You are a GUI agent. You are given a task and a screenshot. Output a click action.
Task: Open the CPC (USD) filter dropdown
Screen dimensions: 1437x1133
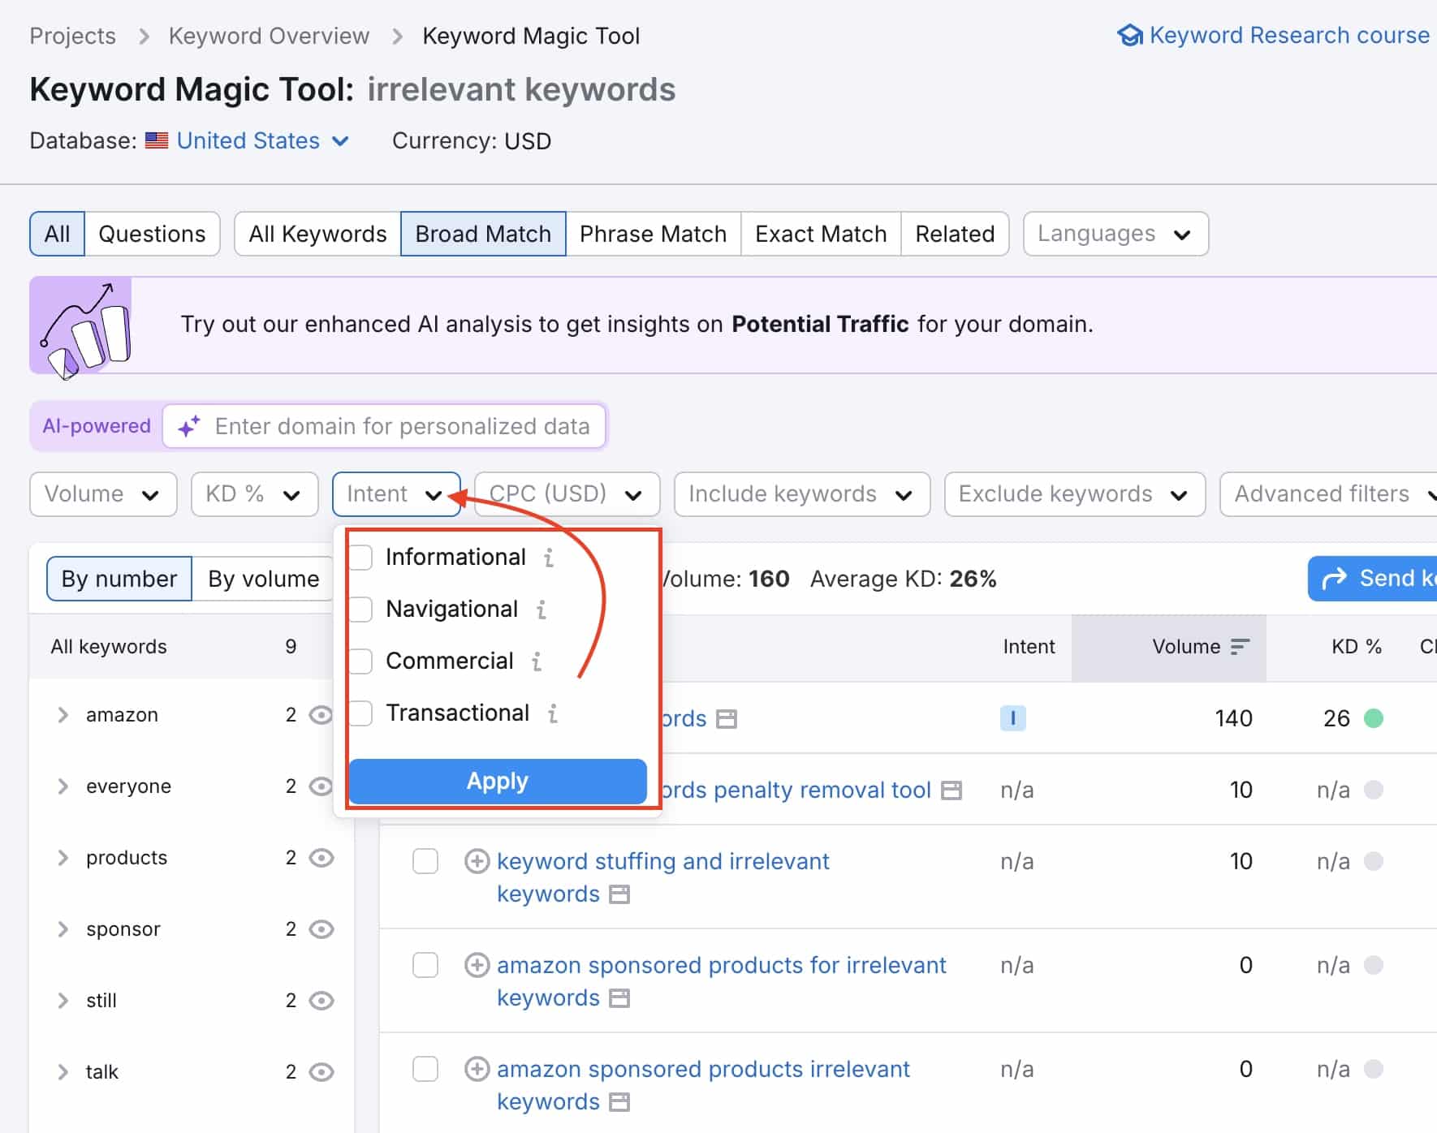[x=567, y=494]
